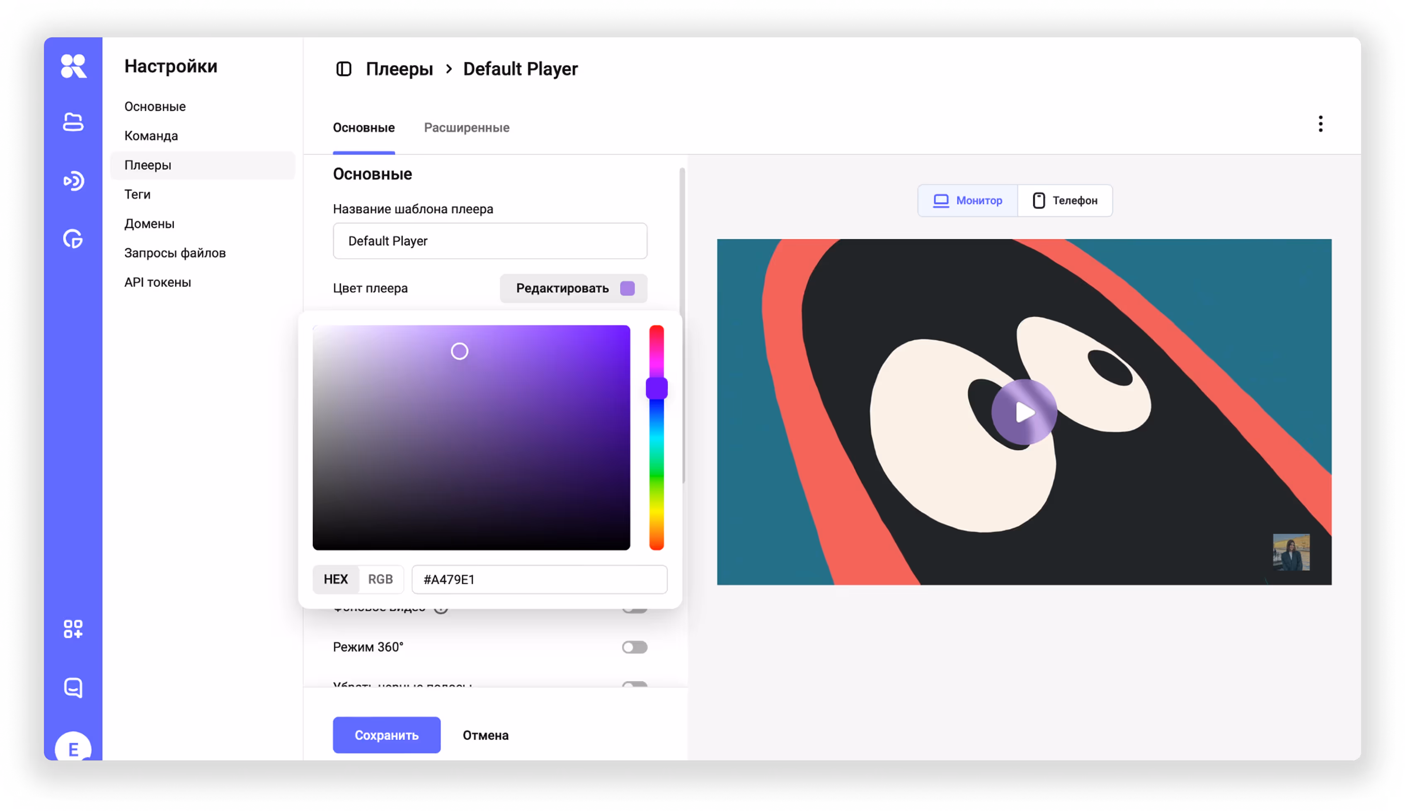Play the preview video
The height and width of the screenshot is (811, 1405).
pyautogui.click(x=1024, y=412)
